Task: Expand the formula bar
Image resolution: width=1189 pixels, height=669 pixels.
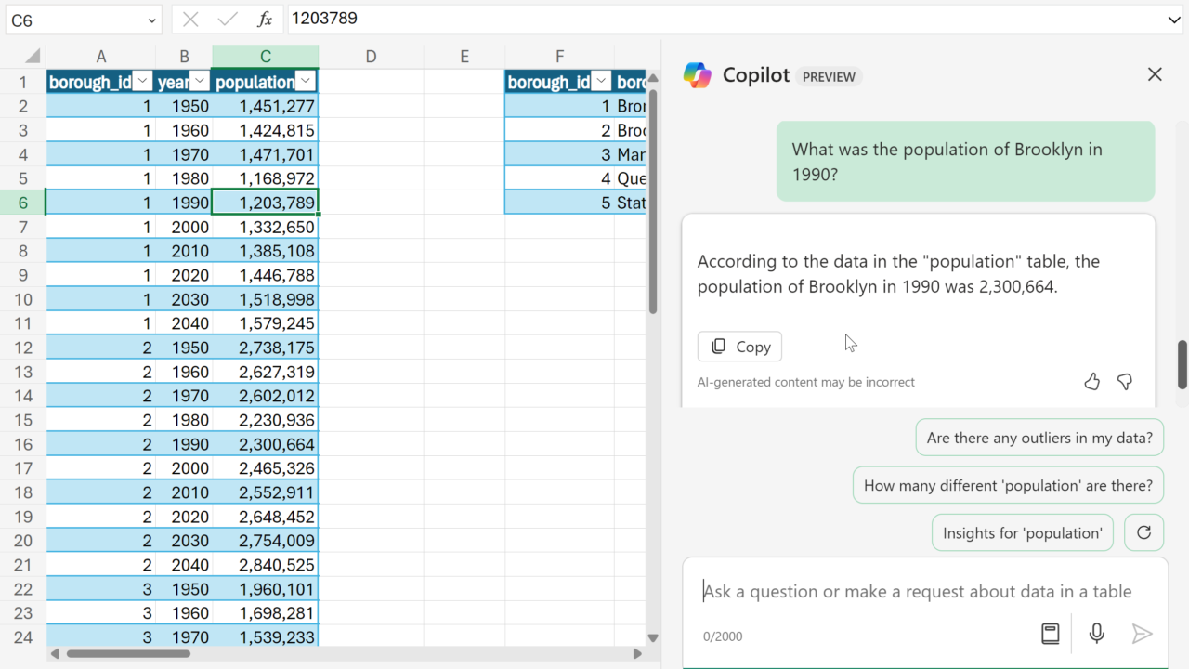Action: click(x=1174, y=20)
